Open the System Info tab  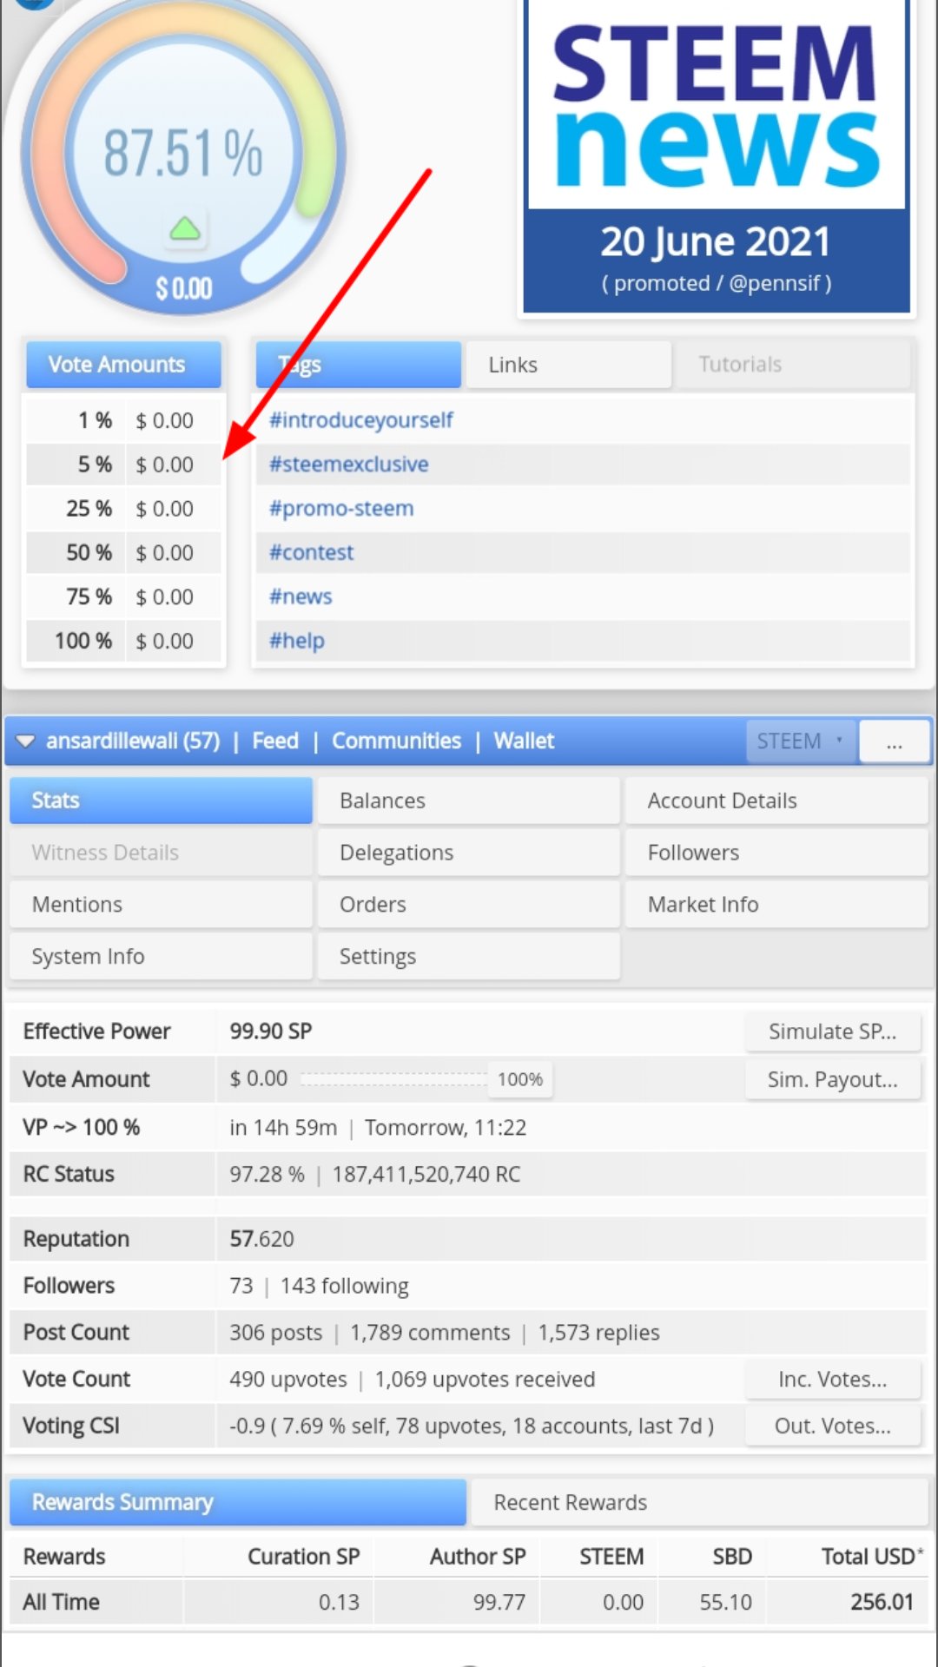(161, 957)
